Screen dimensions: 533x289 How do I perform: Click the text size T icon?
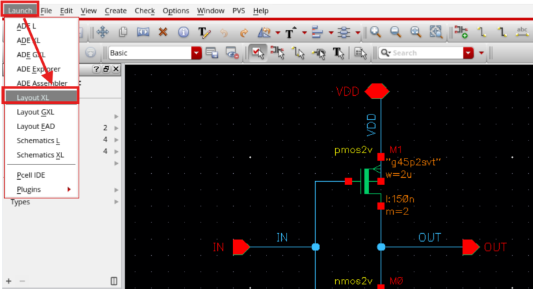click(x=290, y=33)
